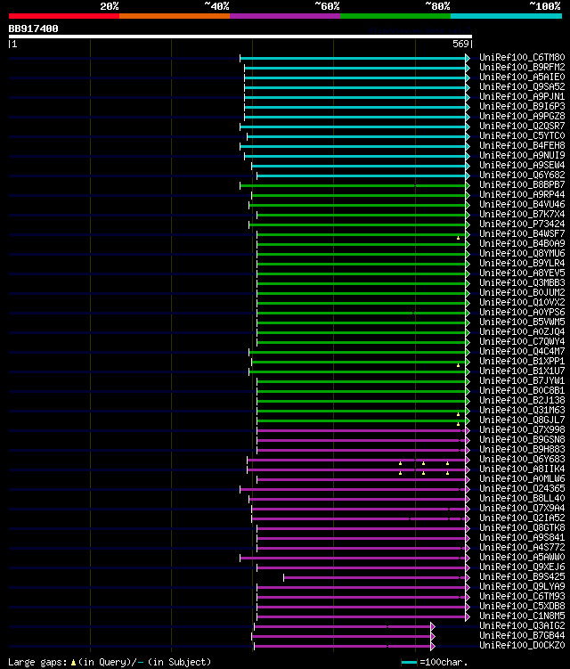Click the Large gaps legend text
The image size is (570, 669).
pos(110,662)
